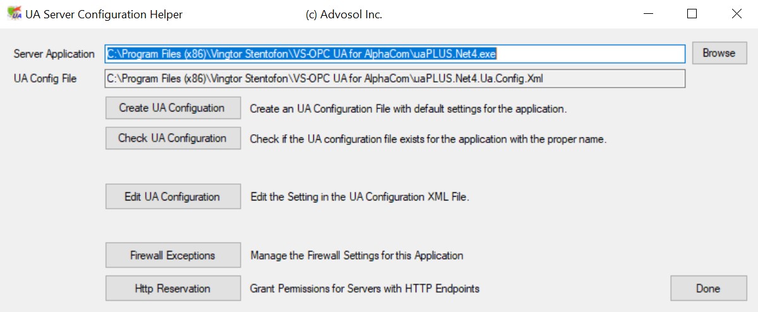This screenshot has width=758, height=312.
Task: Click the "(c) Advosol Inc." title bar text
Action: pyautogui.click(x=344, y=14)
